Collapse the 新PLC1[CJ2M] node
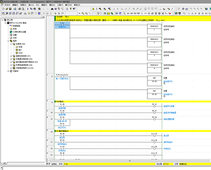The height and width of the screenshot is (170, 211). (5, 23)
